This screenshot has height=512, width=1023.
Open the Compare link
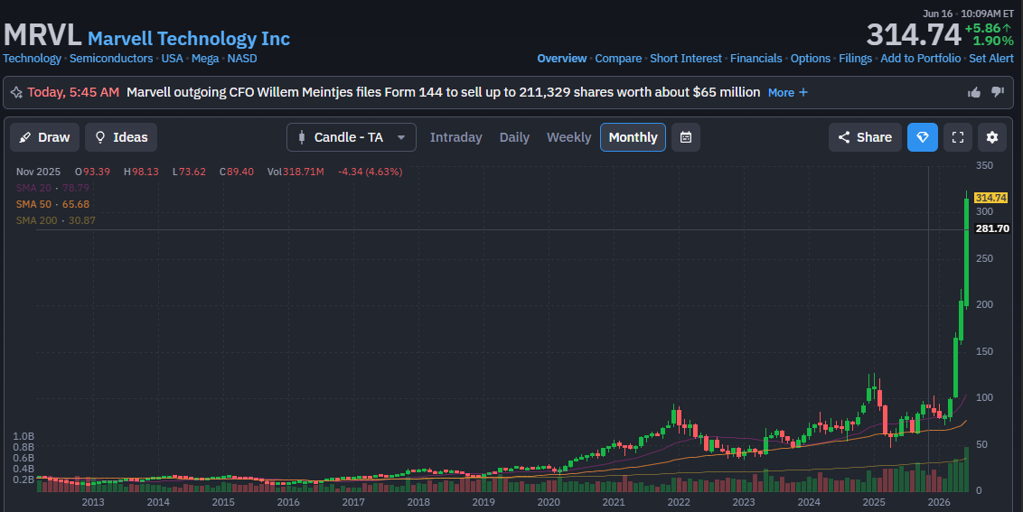click(x=618, y=58)
